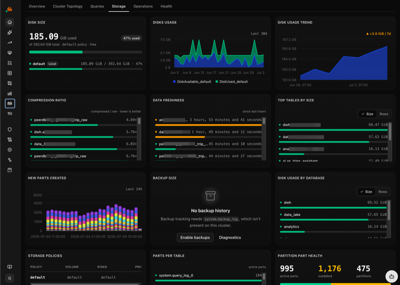Open the gear settings icon in sidebar
The image size is (400, 285).
[10, 150]
